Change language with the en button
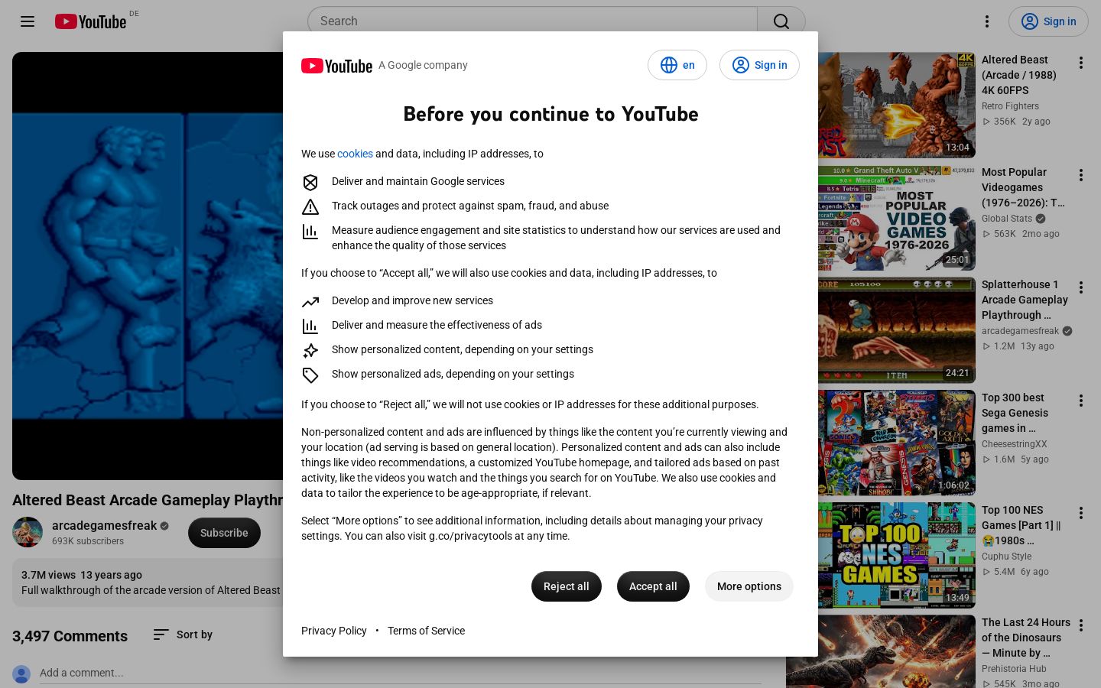Image resolution: width=1101 pixels, height=688 pixels. [677, 65]
